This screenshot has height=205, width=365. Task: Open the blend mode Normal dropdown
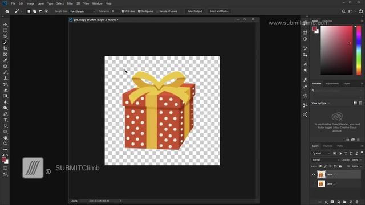pos(326,160)
